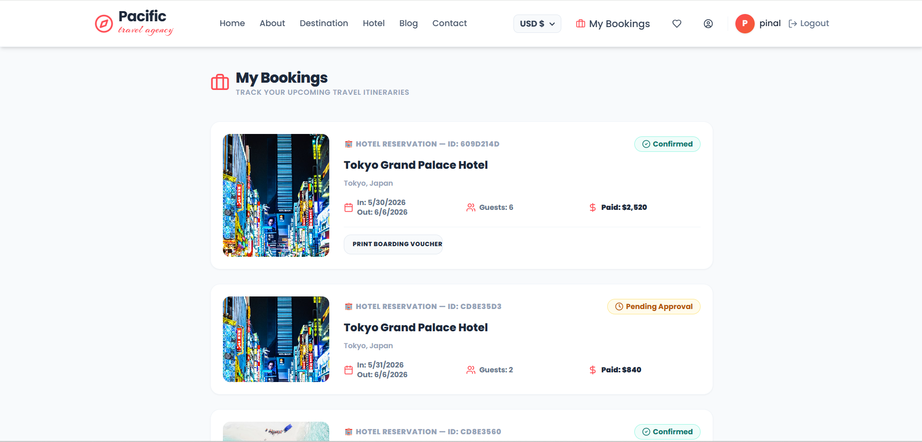Click hotel icon for reservation 609D214D

[349, 144]
